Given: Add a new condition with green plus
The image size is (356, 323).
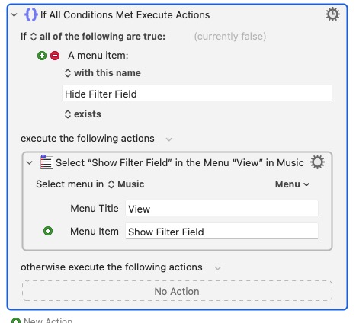Looking at the screenshot, I should (x=42, y=56).
